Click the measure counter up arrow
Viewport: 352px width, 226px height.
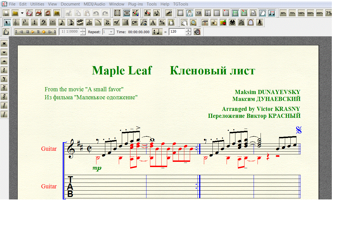pos(83,30)
